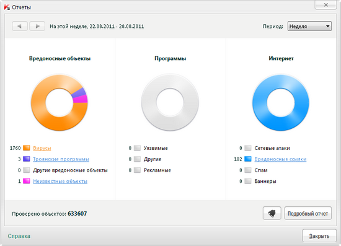Click the Рекламные label
341x246 pixels.
click(157, 170)
